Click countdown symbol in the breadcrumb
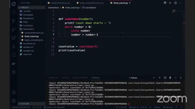The image size is (195, 109). [x=90, y=8]
